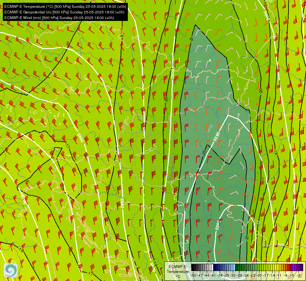Click the dark purple rightmost legend swatch
The height and width of the screenshot is (281, 306).
point(302,267)
